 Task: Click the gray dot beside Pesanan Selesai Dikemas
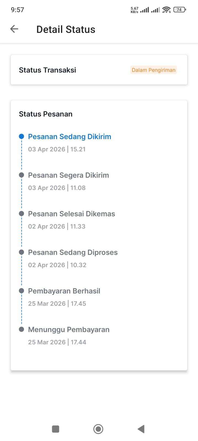21,214
